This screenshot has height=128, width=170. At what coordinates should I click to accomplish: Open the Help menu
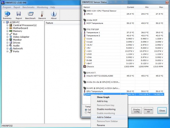tap(53, 7)
